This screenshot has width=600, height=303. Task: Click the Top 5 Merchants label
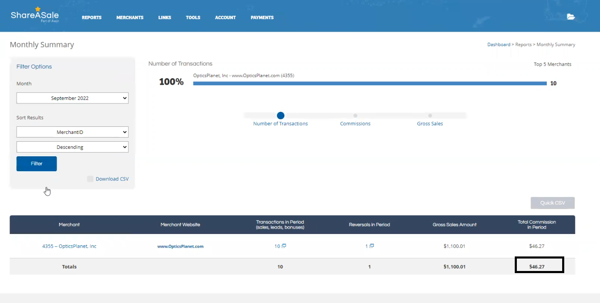click(x=553, y=64)
